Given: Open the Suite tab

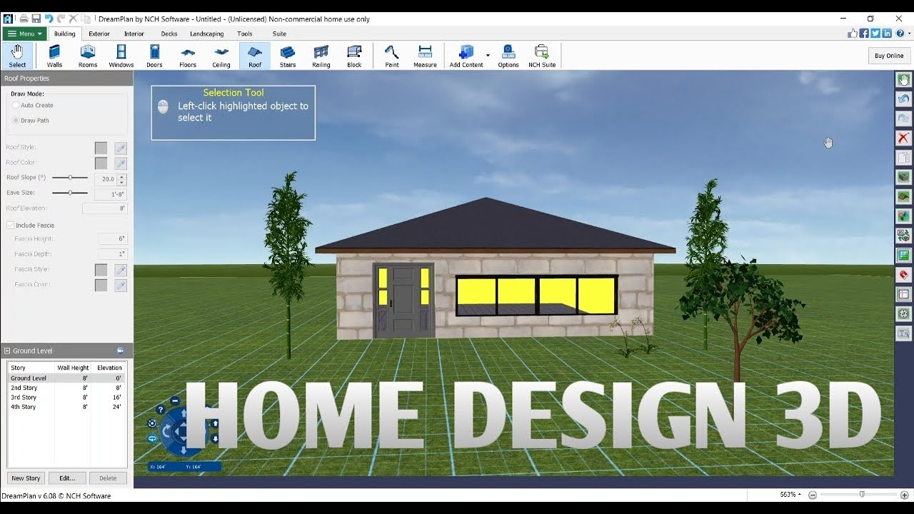Looking at the screenshot, I should point(279,34).
